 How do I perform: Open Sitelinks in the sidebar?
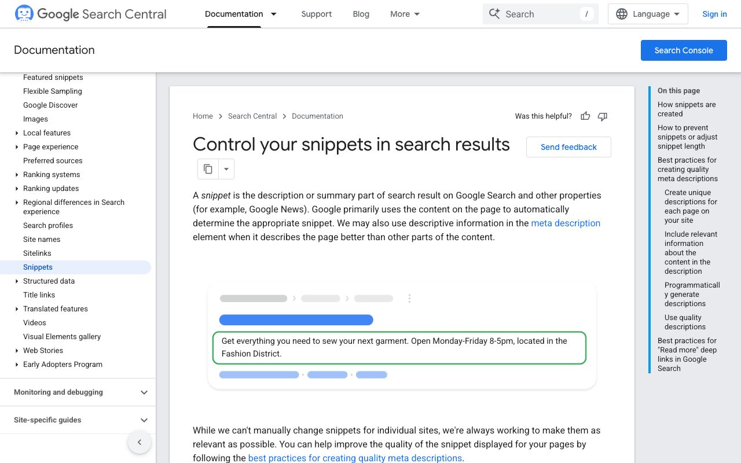pos(37,253)
